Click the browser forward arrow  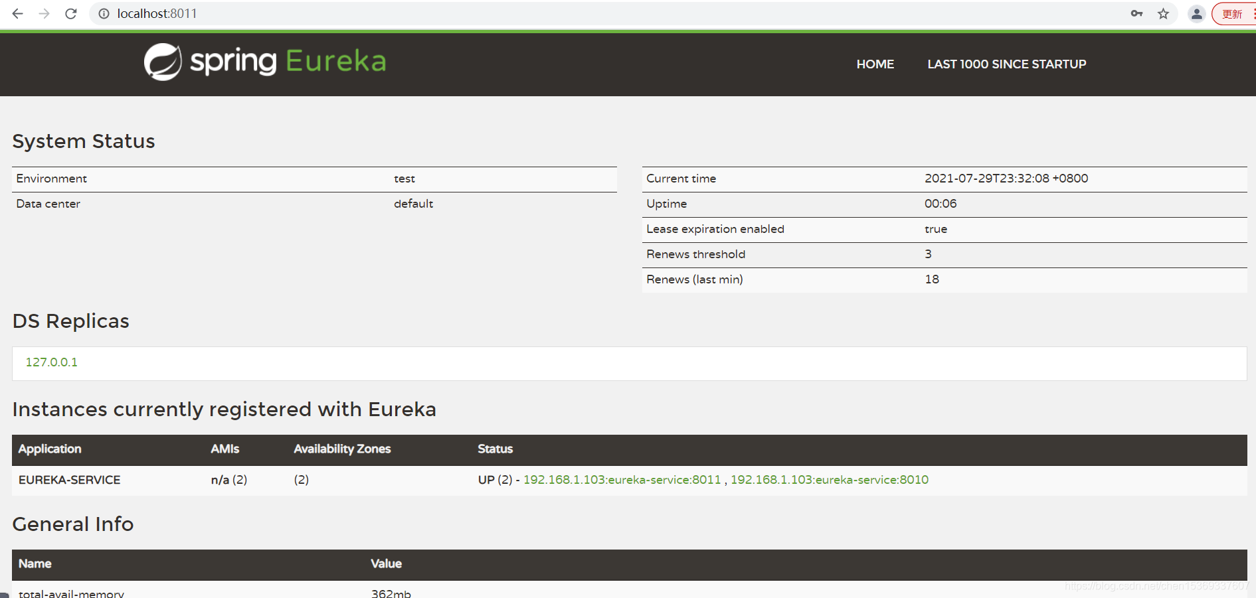pyautogui.click(x=45, y=13)
